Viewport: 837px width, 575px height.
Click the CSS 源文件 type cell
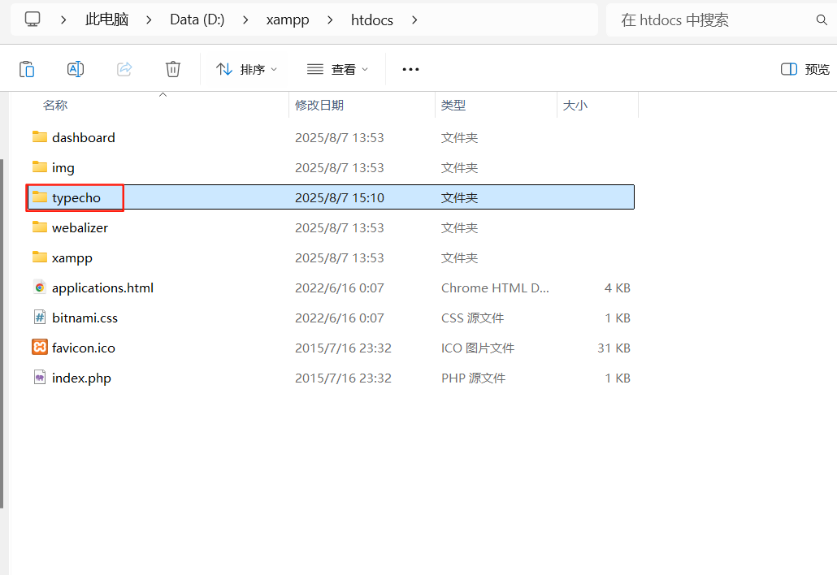[x=472, y=318]
